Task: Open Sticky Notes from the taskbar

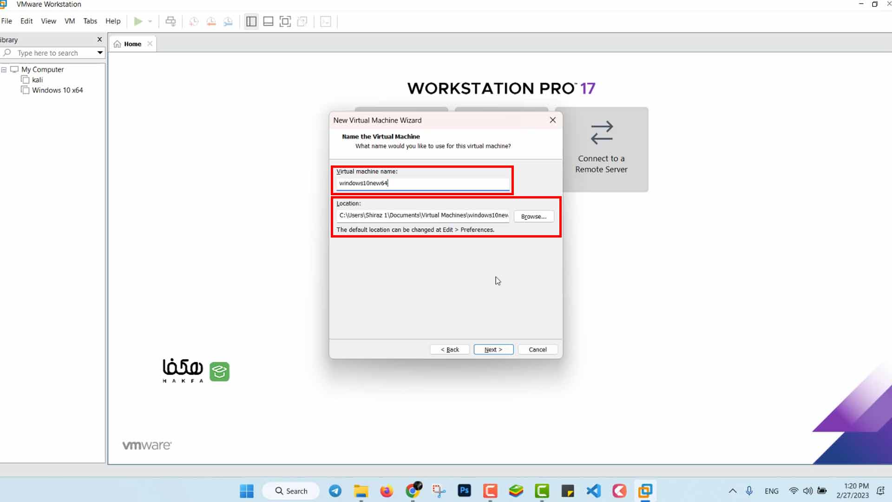Action: point(568,491)
